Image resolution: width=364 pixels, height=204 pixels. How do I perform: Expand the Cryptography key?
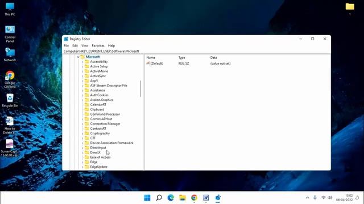[x=82, y=134]
